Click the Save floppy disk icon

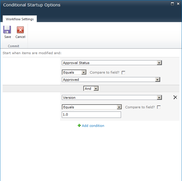point(7,30)
